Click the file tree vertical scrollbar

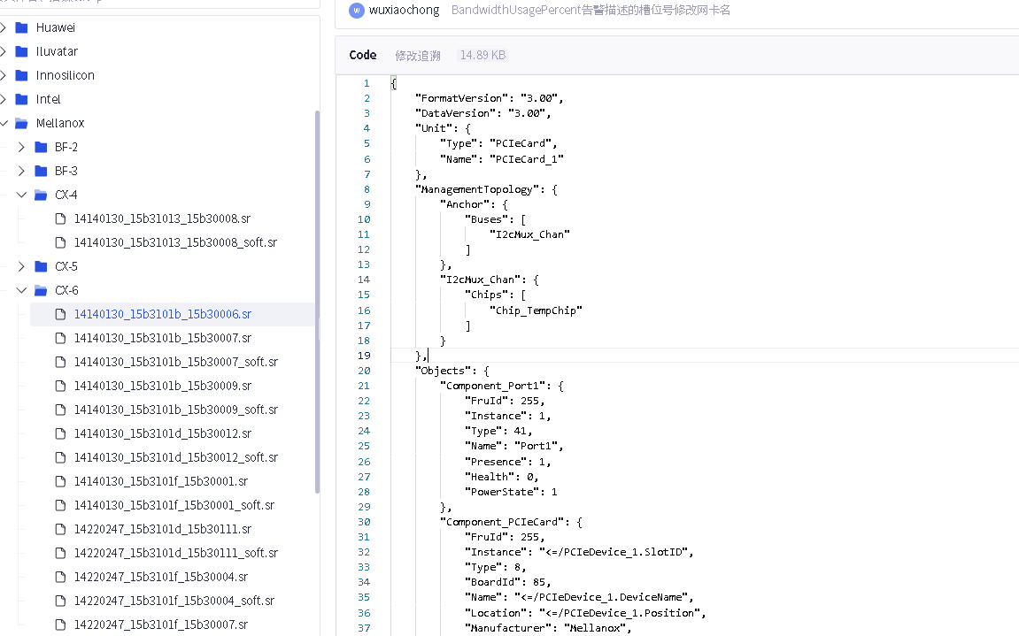[317, 301]
